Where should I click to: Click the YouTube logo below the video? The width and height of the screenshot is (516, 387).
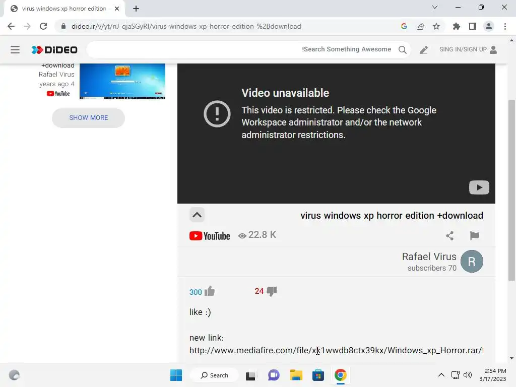(210, 236)
